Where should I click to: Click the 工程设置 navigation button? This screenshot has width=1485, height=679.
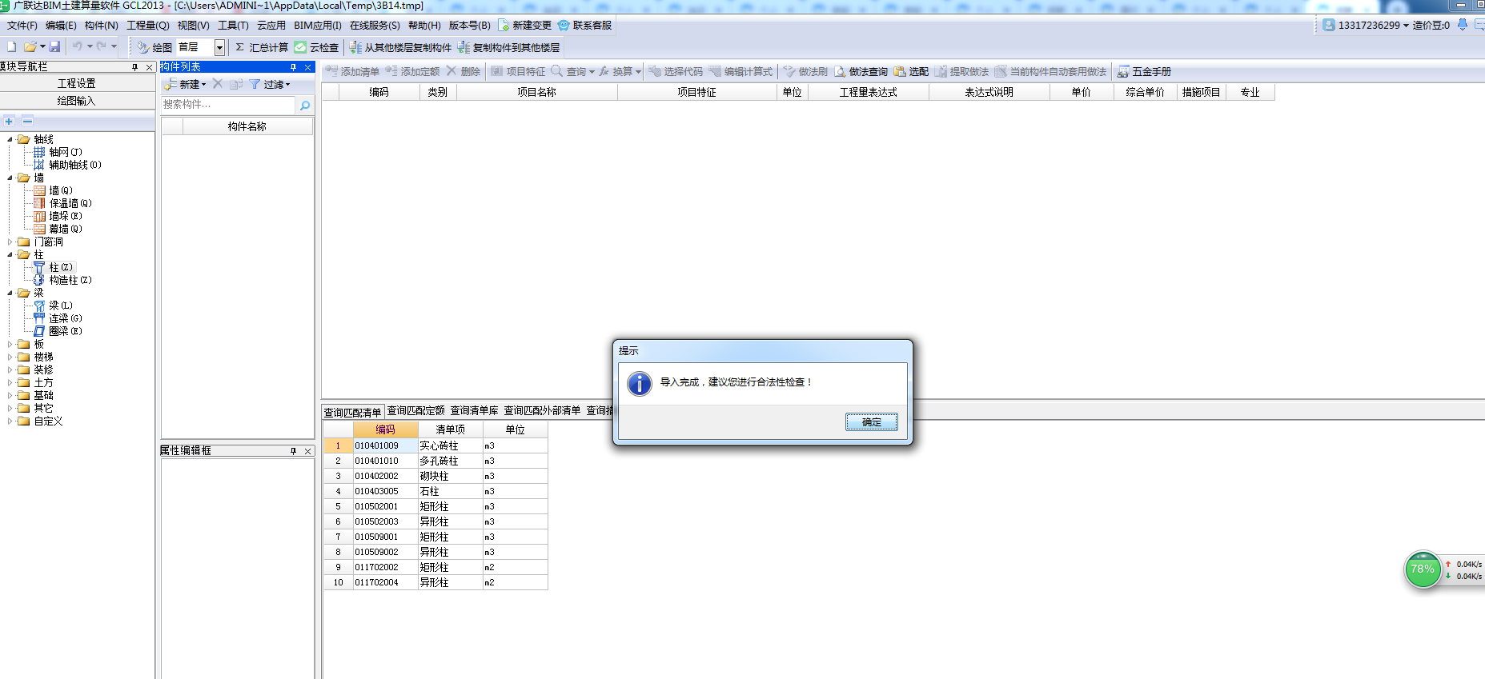(x=77, y=83)
